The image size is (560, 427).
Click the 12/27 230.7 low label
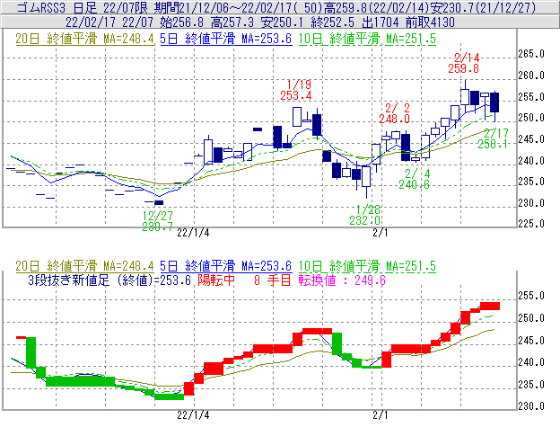(x=158, y=221)
